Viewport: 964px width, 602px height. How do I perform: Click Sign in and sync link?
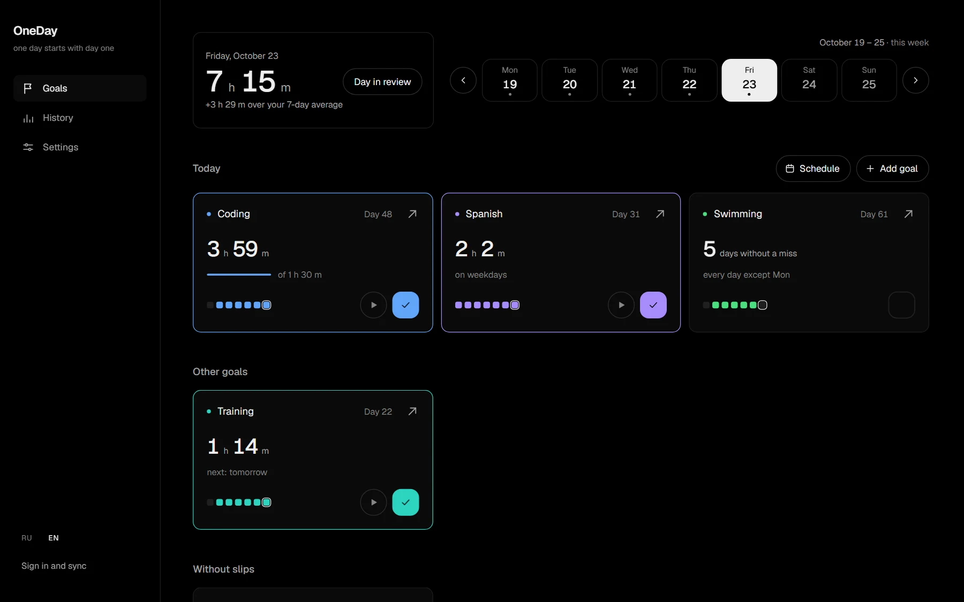(x=54, y=566)
